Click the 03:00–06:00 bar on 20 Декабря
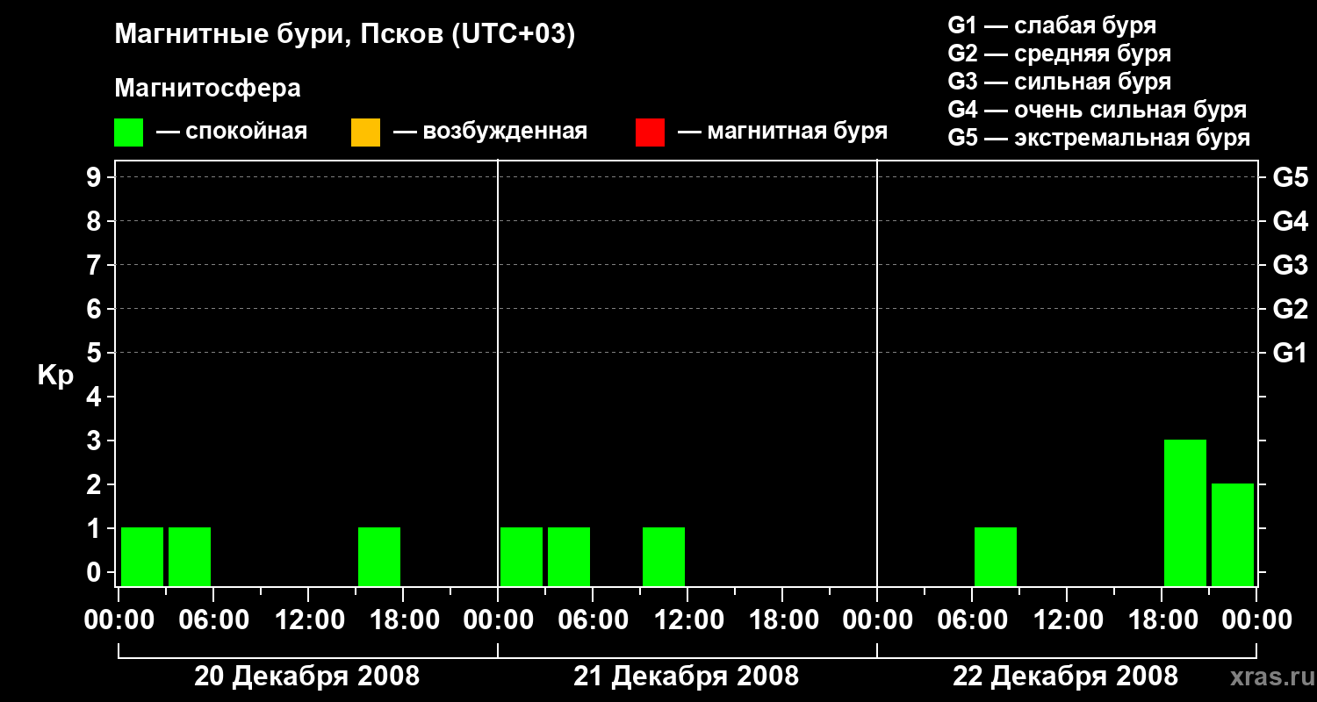1317x702 pixels. click(190, 556)
